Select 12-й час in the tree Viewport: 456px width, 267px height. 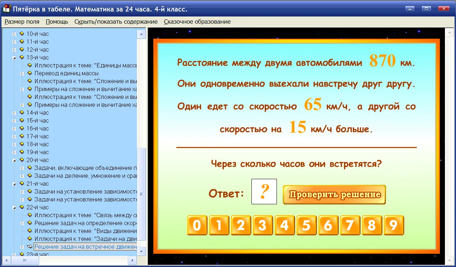point(38,49)
